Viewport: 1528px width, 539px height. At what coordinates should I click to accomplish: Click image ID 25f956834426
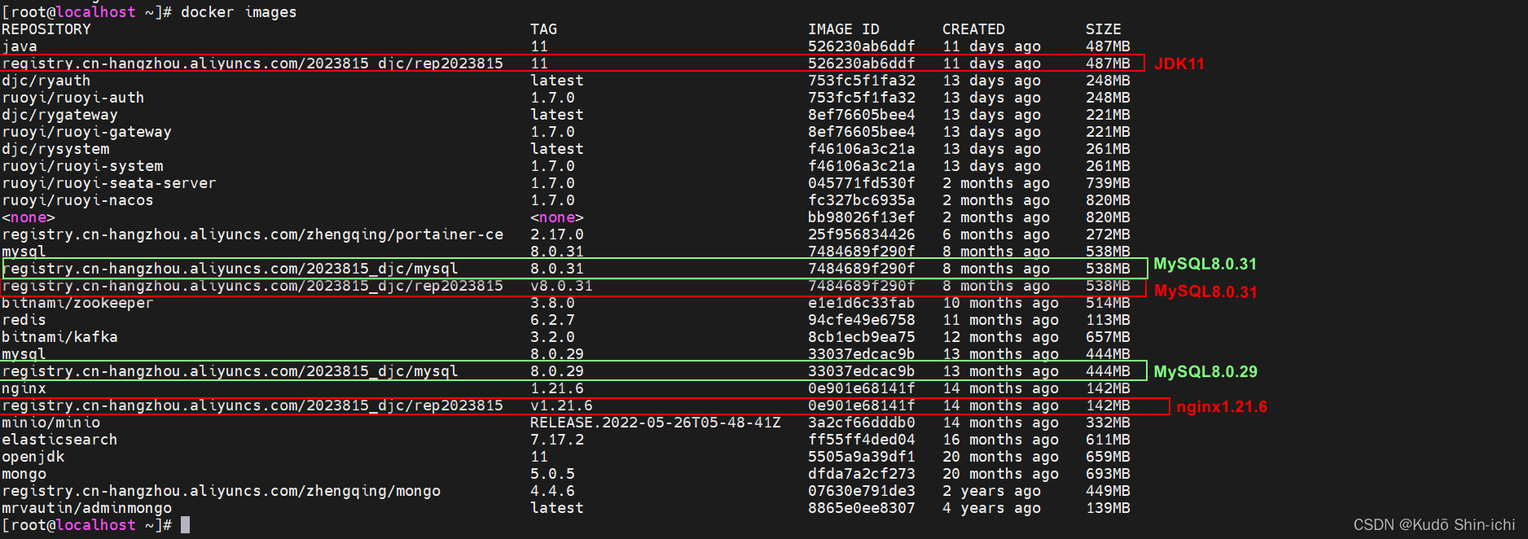pyautogui.click(x=862, y=234)
